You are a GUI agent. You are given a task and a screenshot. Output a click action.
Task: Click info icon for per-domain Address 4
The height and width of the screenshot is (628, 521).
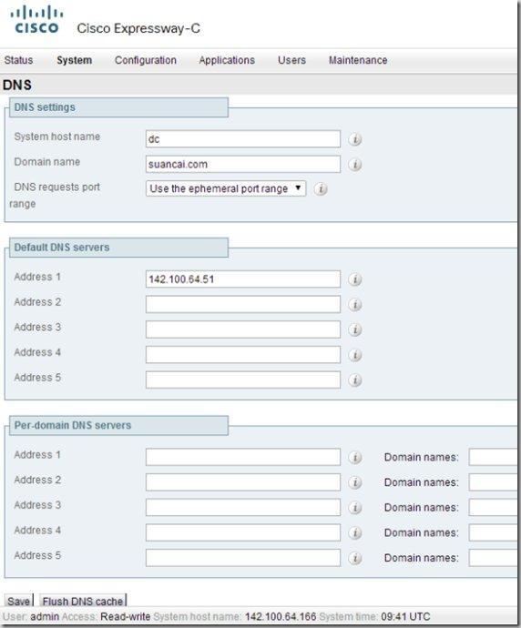[x=354, y=532]
